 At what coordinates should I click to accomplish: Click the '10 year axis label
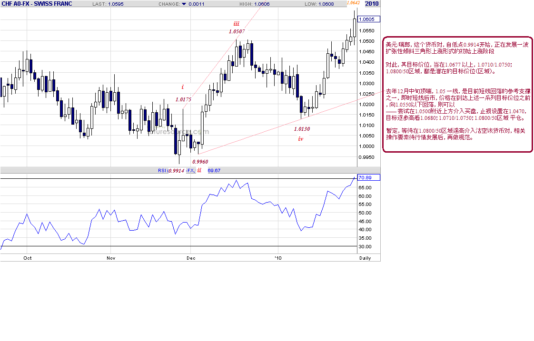278,258
